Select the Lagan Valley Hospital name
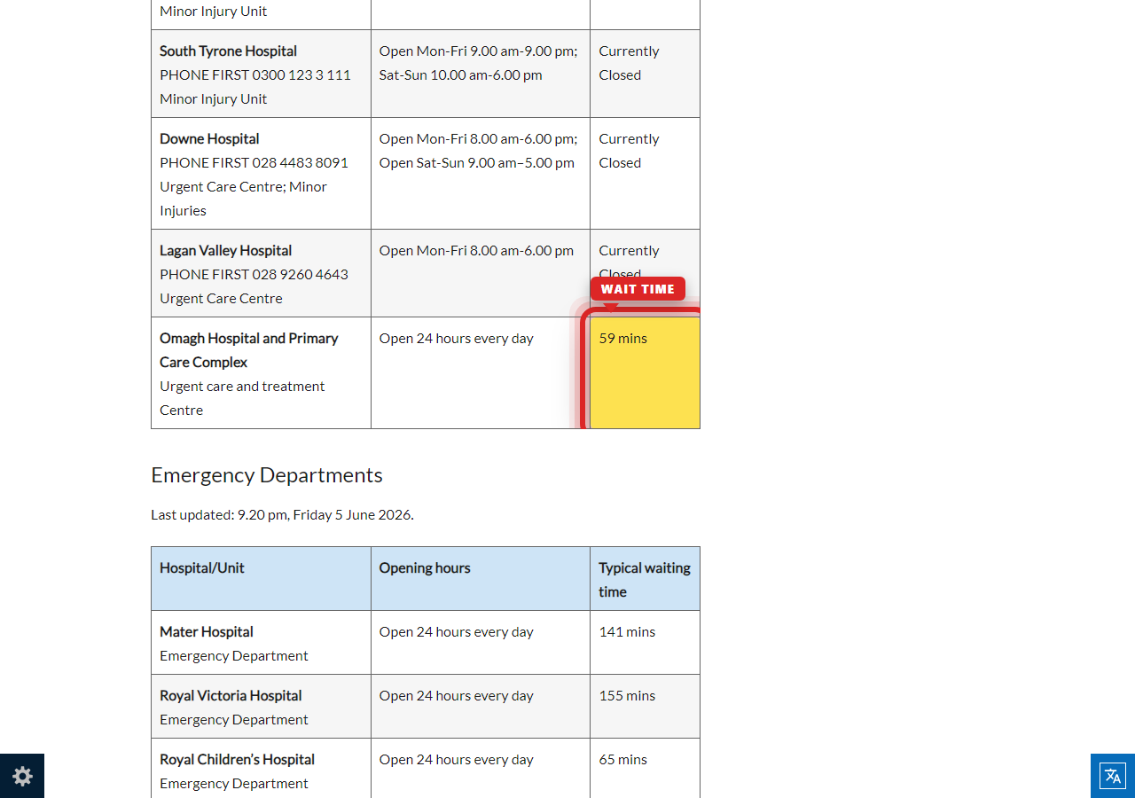The width and height of the screenshot is (1135, 798). (225, 251)
